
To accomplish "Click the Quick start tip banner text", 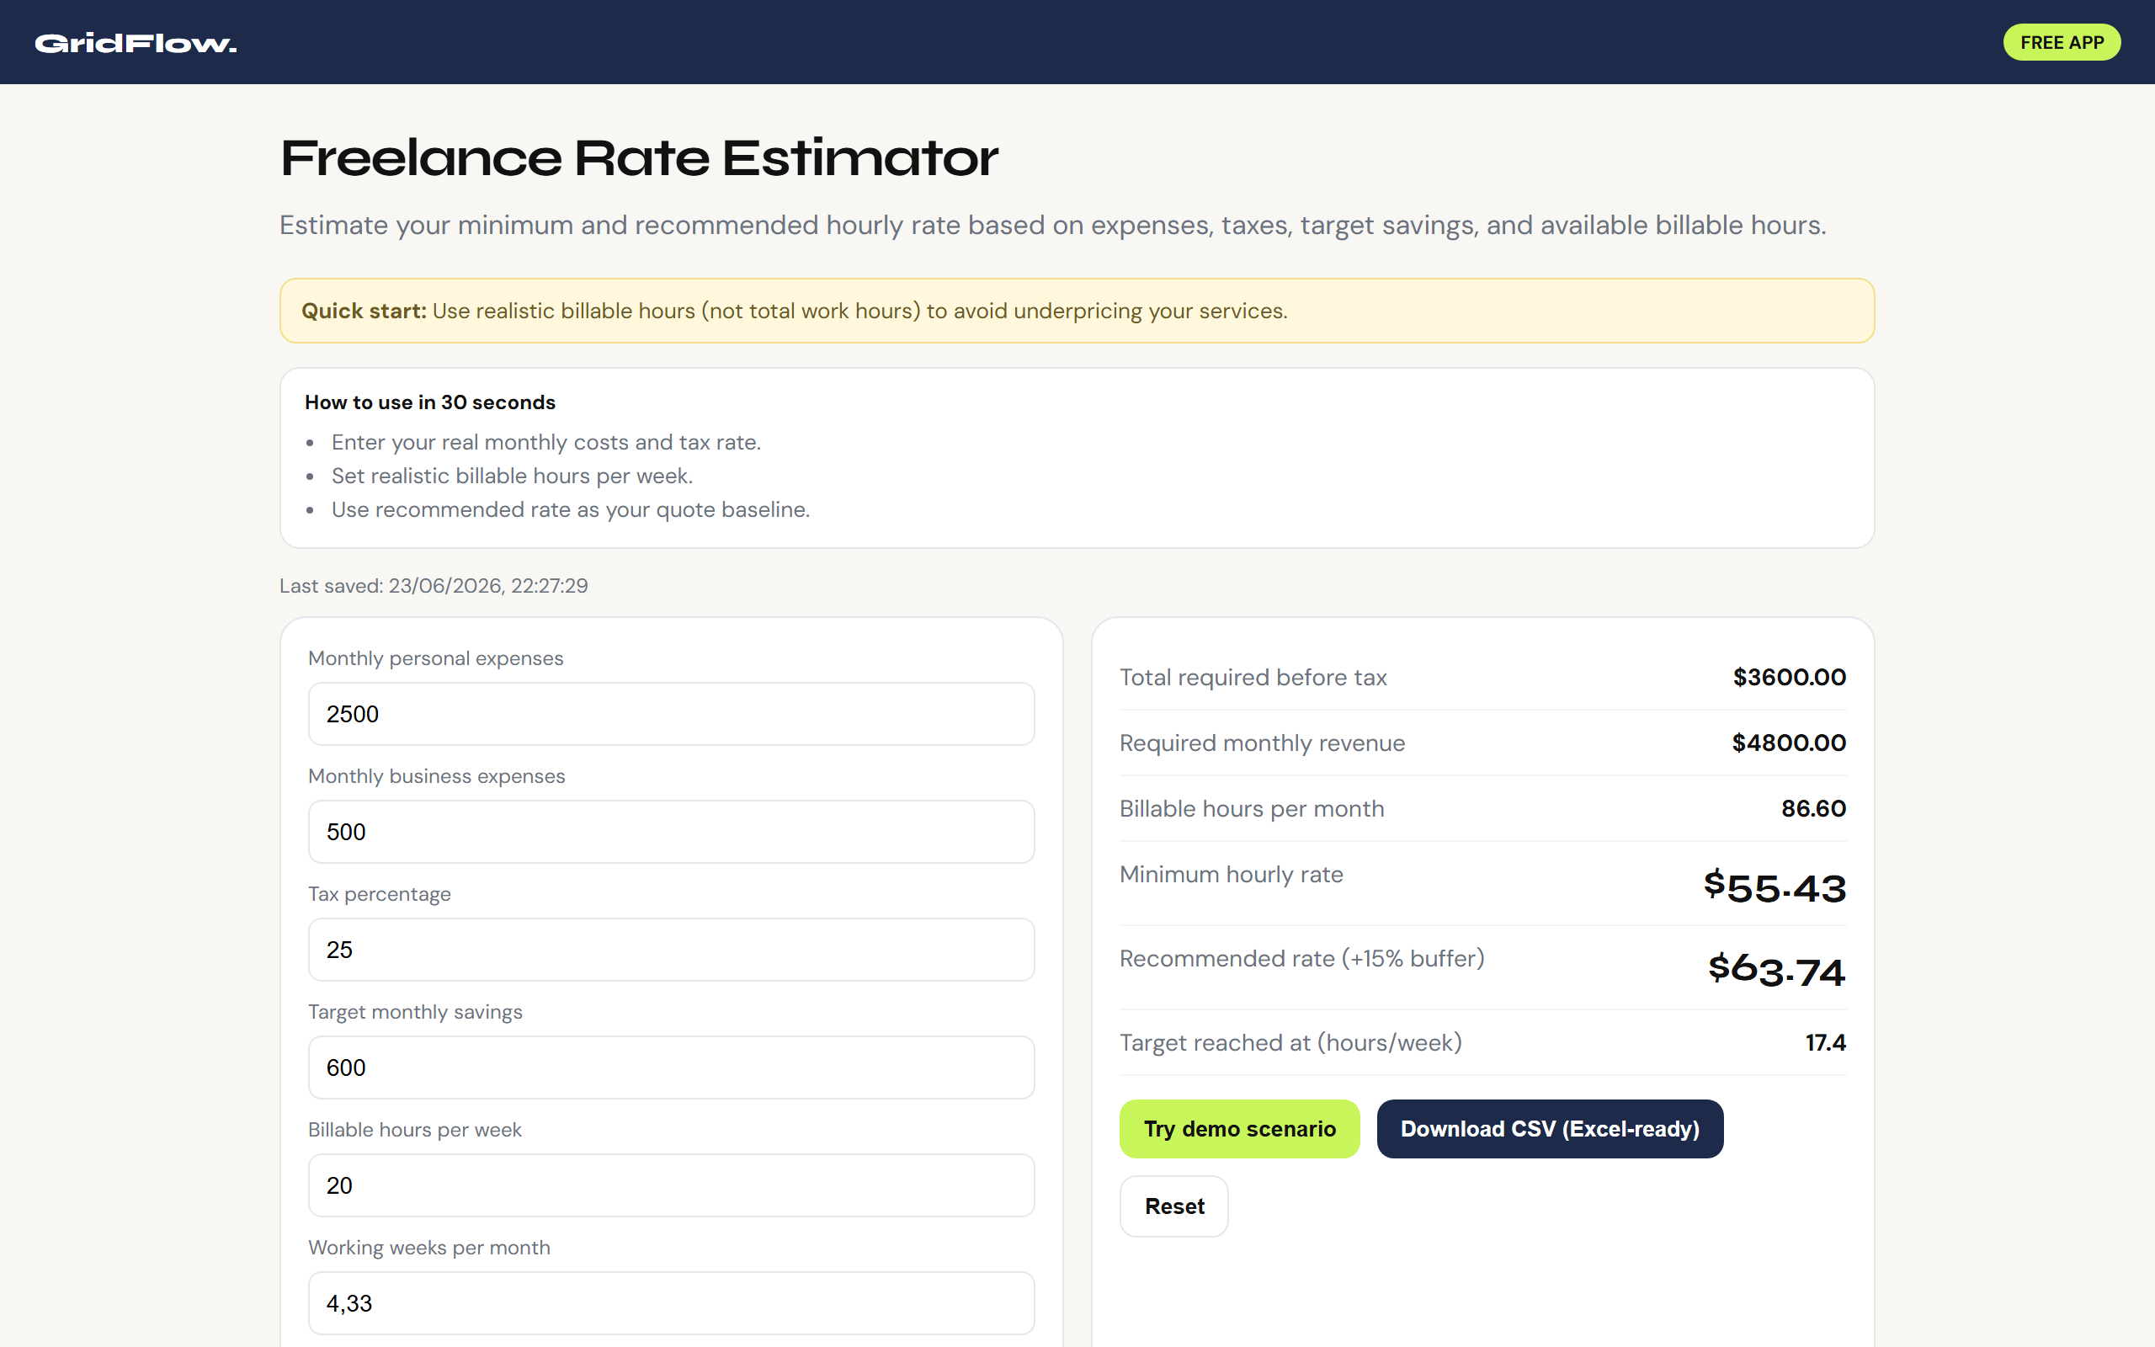I will (795, 311).
